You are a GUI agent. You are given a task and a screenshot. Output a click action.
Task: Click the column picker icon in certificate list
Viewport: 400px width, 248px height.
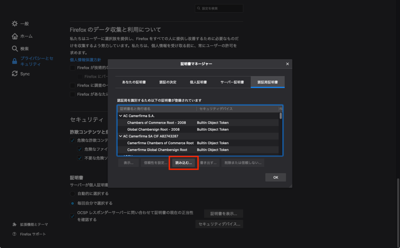[x=281, y=109]
